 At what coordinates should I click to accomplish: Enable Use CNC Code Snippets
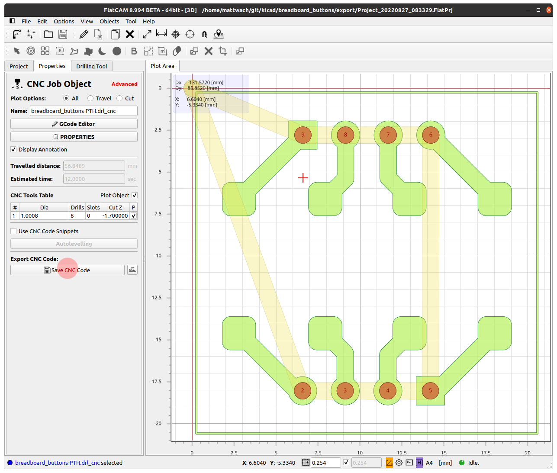[x=13, y=231]
